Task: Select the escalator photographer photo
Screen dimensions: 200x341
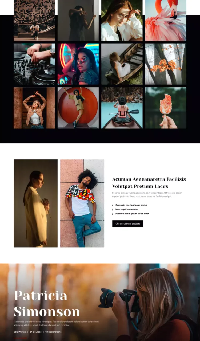Action: (x=34, y=20)
